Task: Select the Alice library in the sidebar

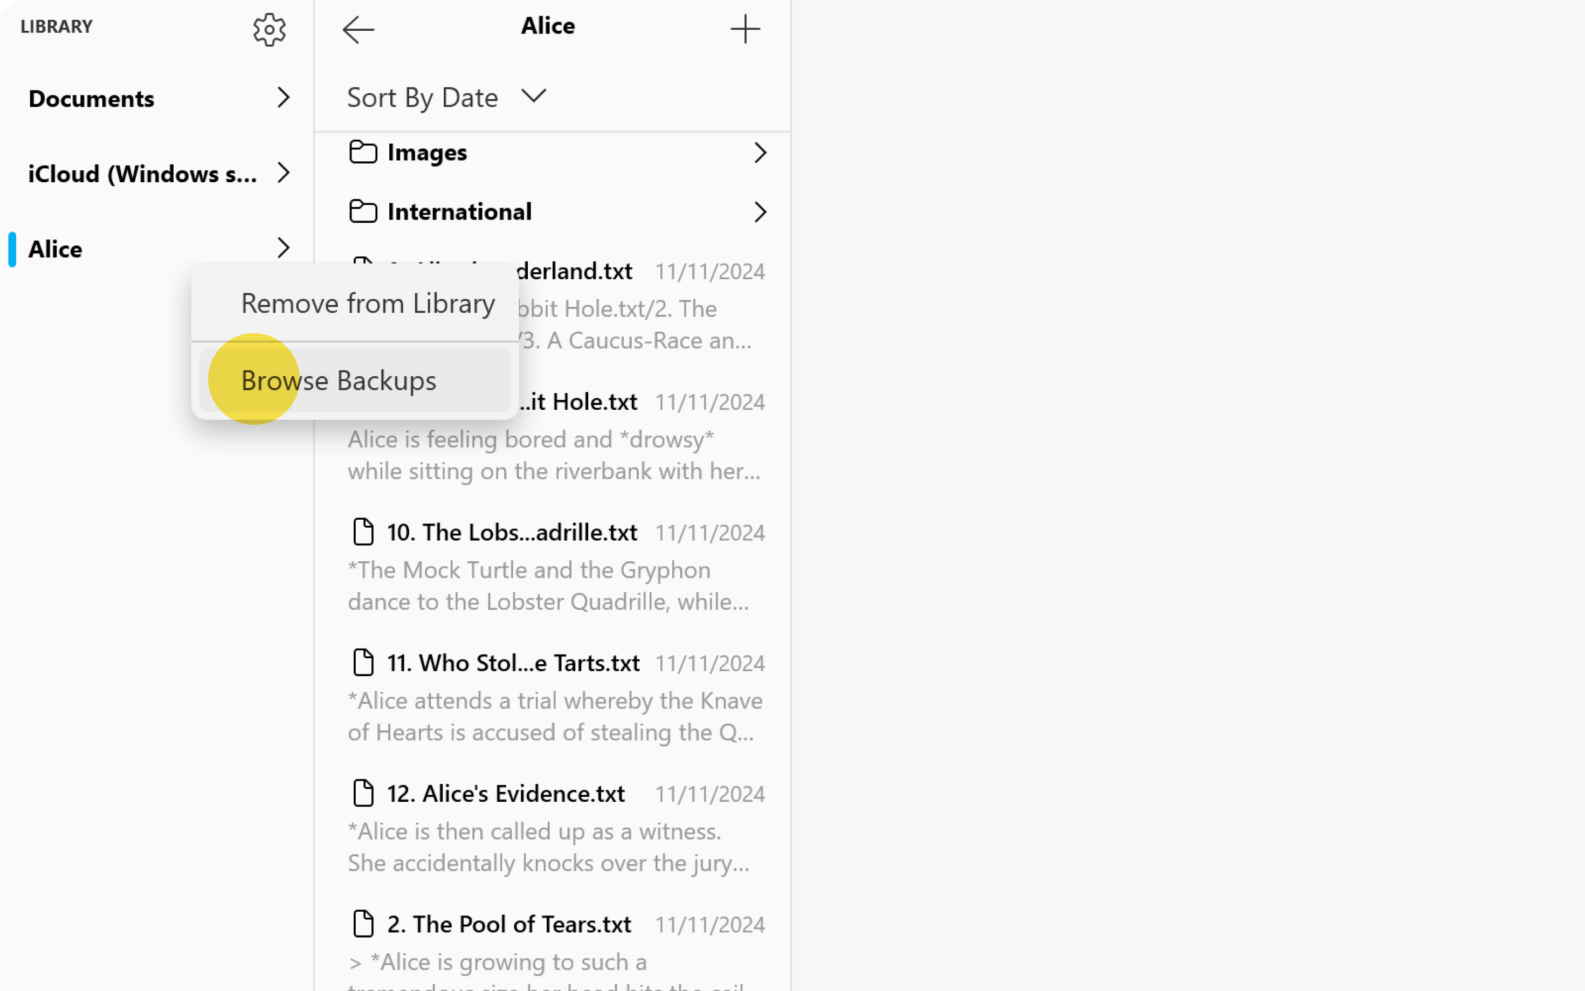Action: (x=56, y=249)
